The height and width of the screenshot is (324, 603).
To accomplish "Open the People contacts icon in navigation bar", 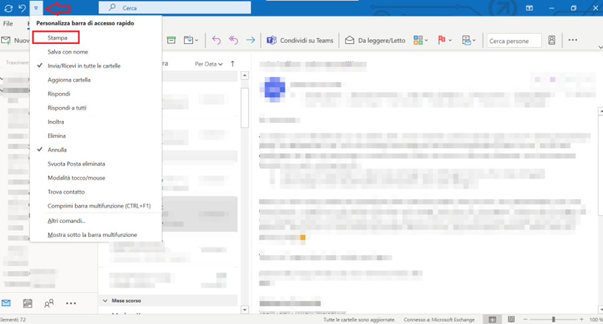I will [49, 303].
